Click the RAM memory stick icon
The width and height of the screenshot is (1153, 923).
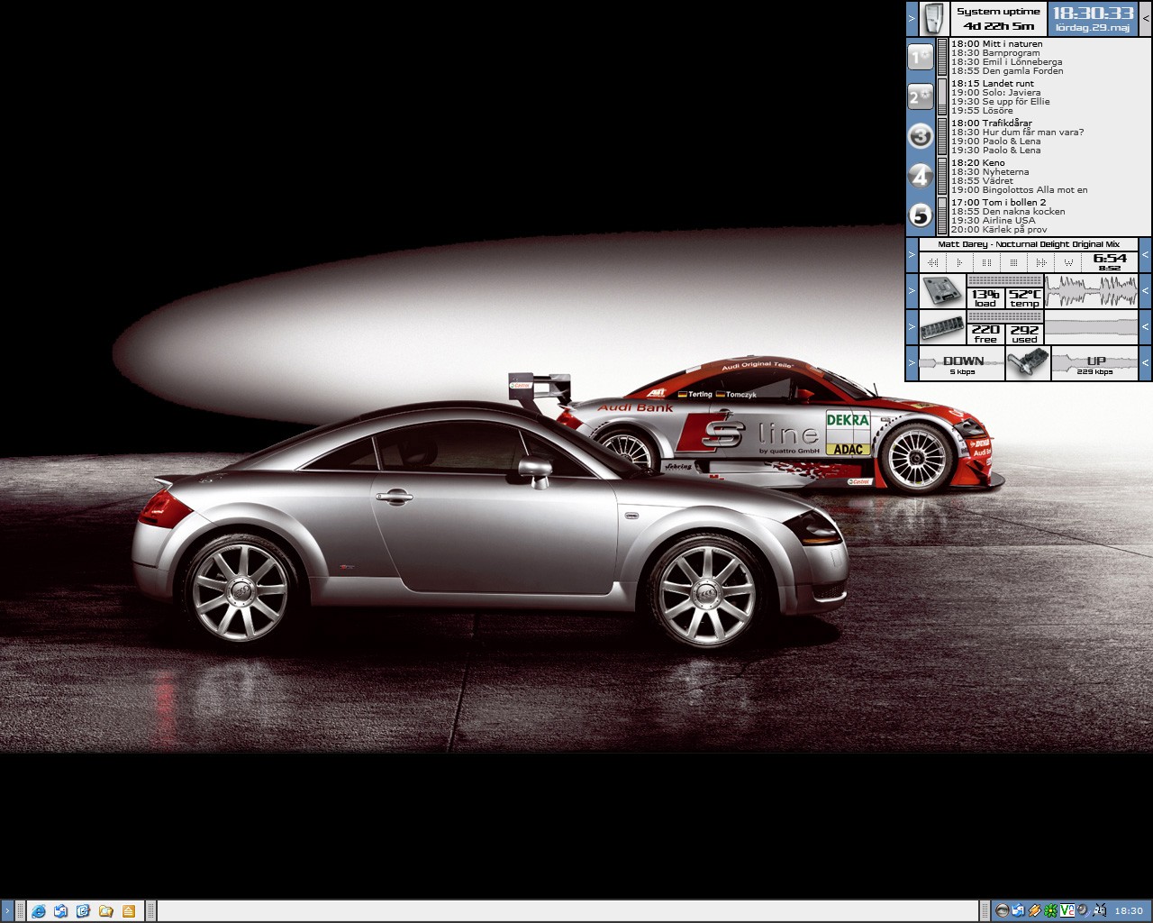(942, 326)
